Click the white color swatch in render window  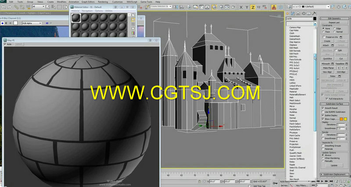click(15, 23)
